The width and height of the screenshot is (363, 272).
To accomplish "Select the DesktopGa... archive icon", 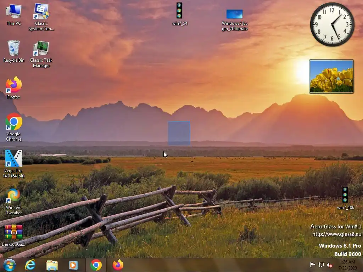I will pyautogui.click(x=14, y=235).
